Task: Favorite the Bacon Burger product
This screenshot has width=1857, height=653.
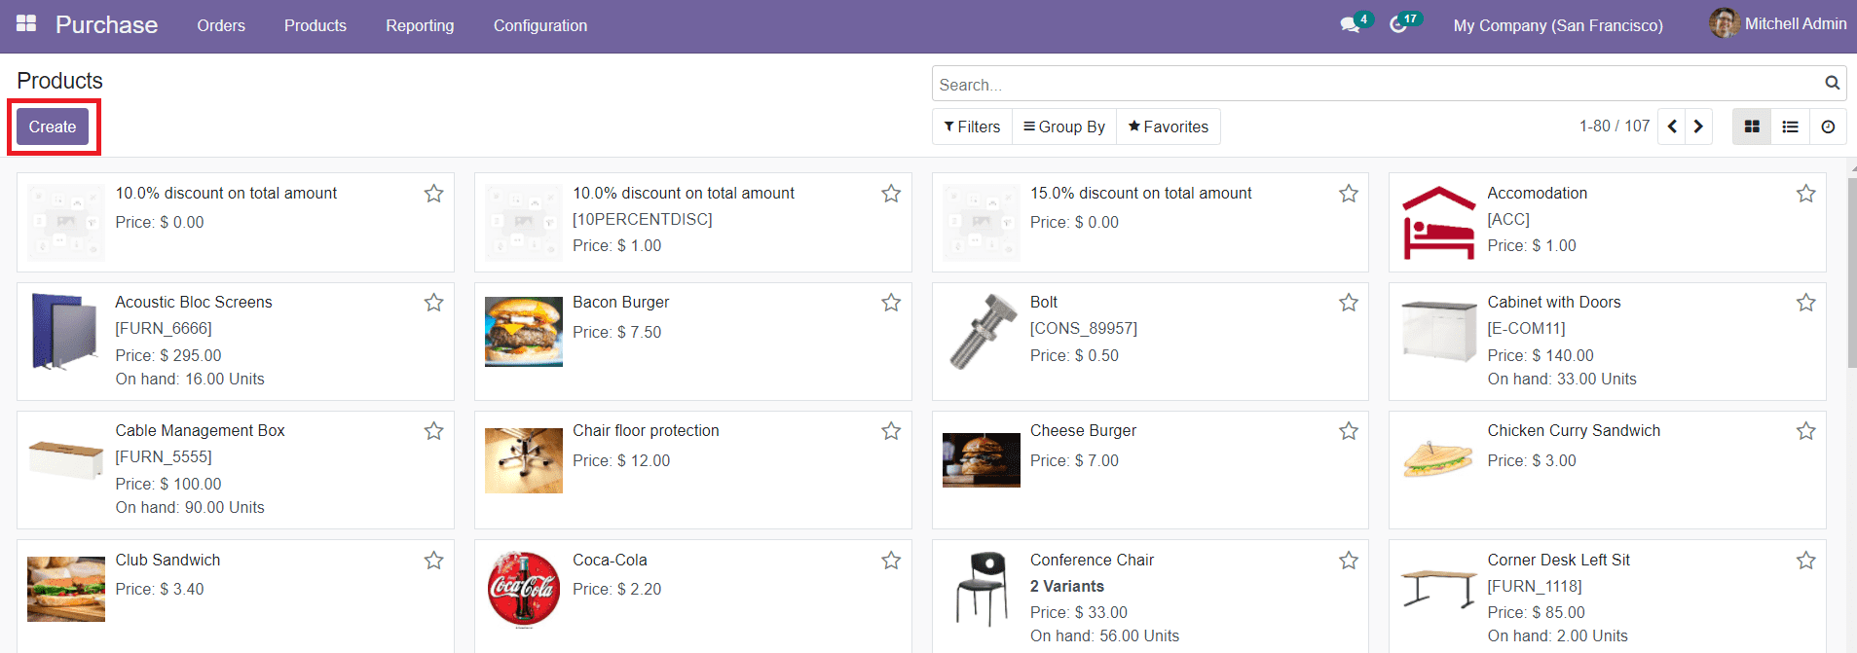Action: coord(890,303)
